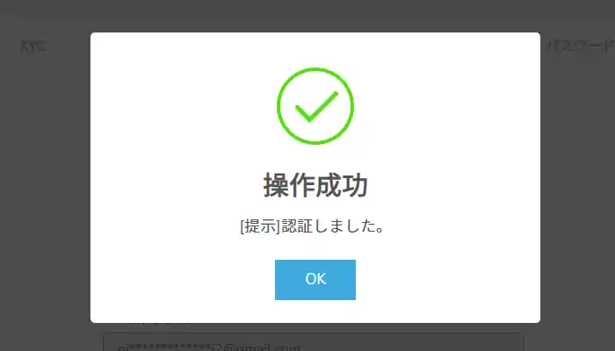The image size is (615, 351).
Task: Switch to the パスワード tab
Action: pyautogui.click(x=581, y=47)
